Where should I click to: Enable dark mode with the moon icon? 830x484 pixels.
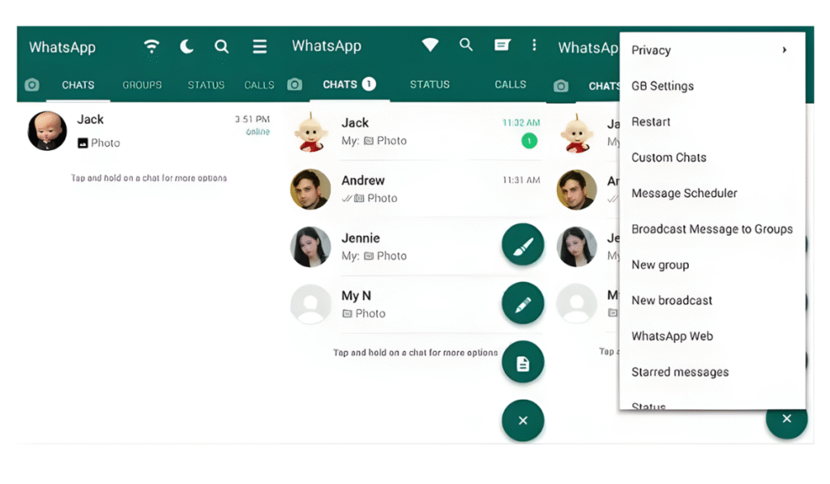186,46
